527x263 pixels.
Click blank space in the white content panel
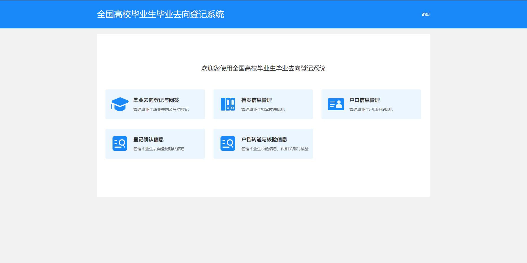367,174
